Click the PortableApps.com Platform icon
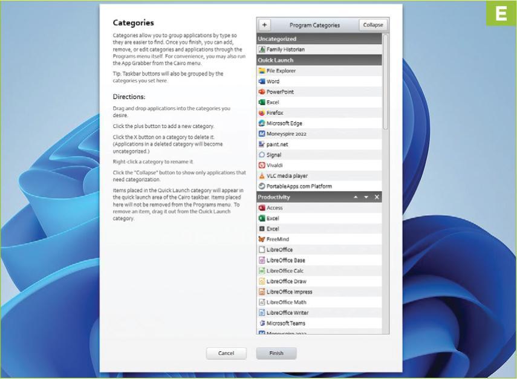Image resolution: width=517 pixels, height=379 pixels. point(262,186)
